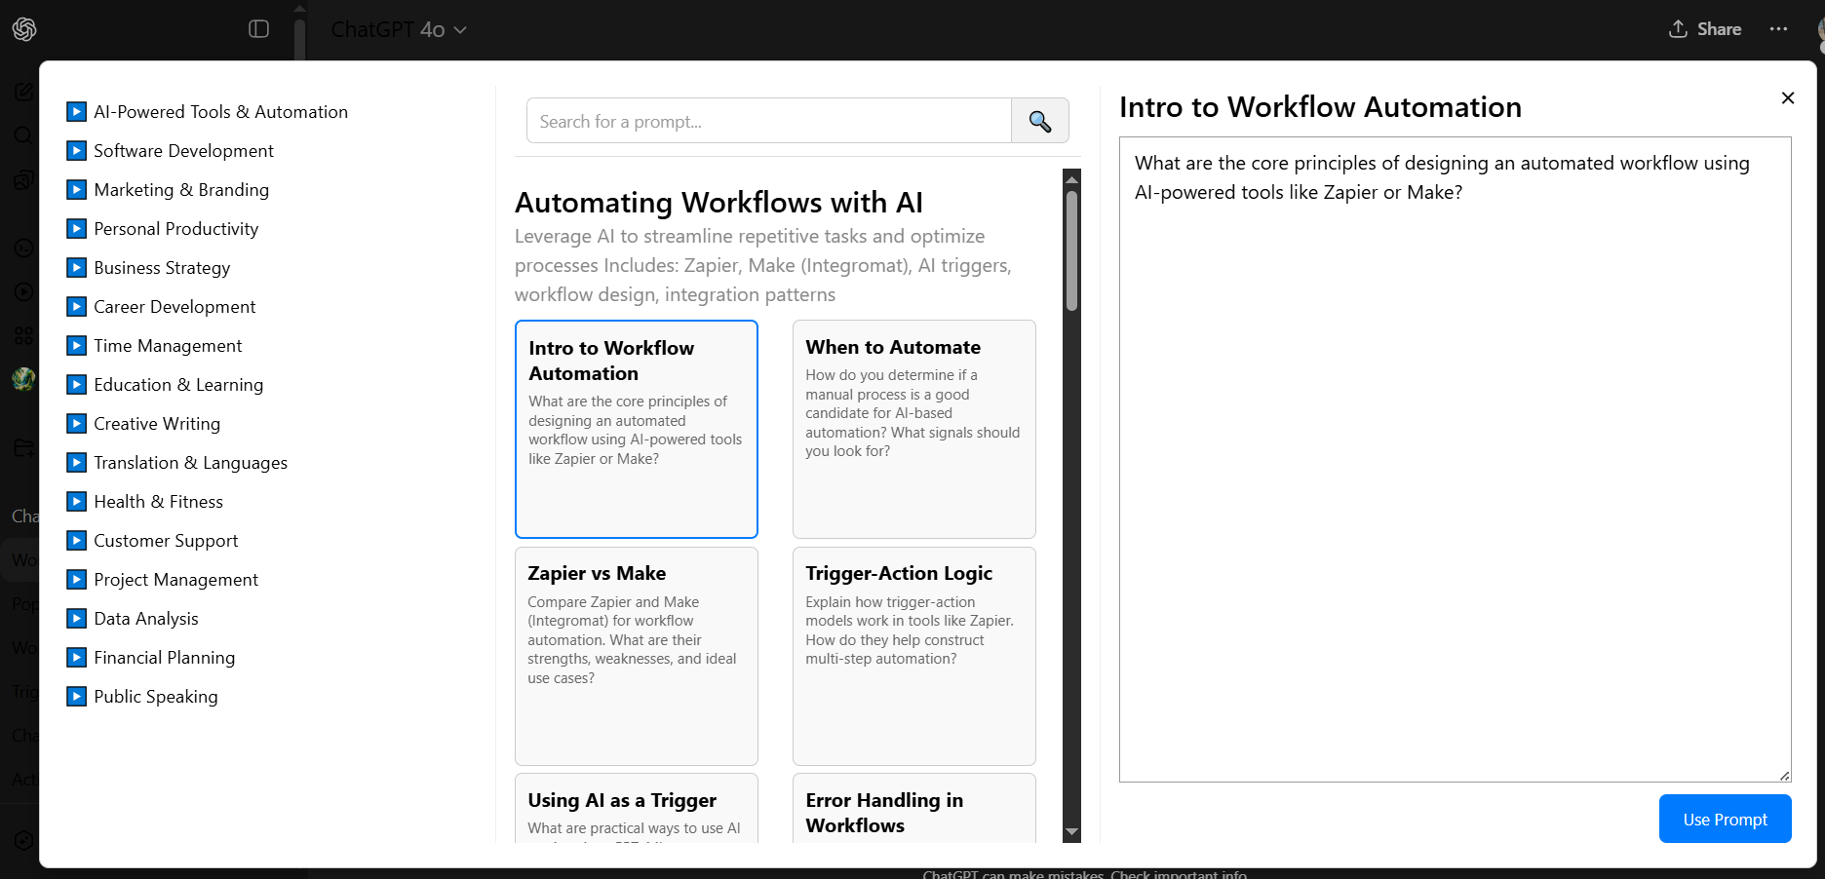Click the ChatGPT logo icon

[23, 29]
